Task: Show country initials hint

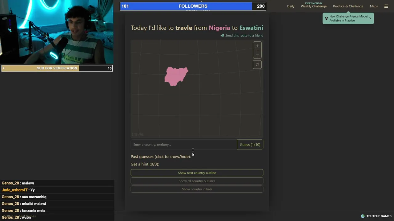Action: tap(197, 189)
